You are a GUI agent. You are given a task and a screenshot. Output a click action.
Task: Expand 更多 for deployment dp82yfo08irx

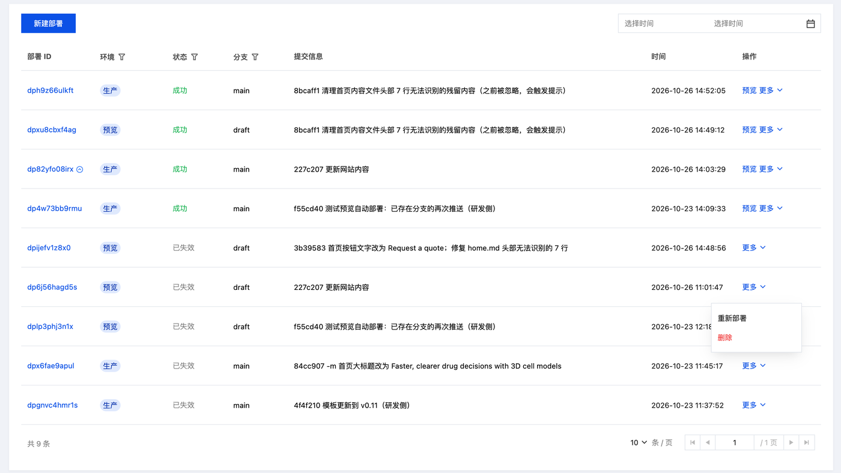(x=771, y=169)
